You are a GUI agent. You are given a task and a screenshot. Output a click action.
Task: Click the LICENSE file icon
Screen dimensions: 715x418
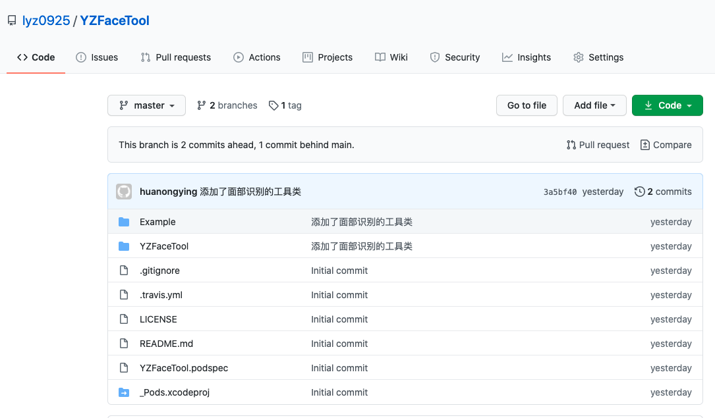[x=124, y=319]
